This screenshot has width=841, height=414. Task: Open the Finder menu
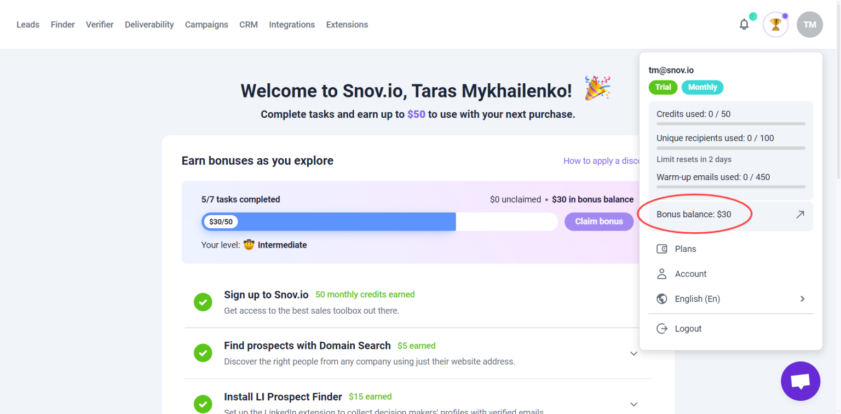(63, 25)
